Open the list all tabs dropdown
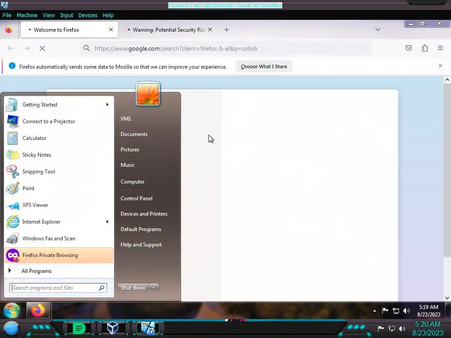Image resolution: width=451 pixels, height=338 pixels. click(378, 29)
